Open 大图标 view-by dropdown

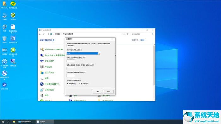(x=143, y=40)
